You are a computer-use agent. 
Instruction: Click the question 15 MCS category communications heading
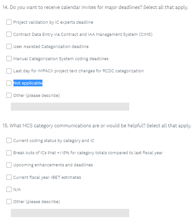[x=97, y=126]
